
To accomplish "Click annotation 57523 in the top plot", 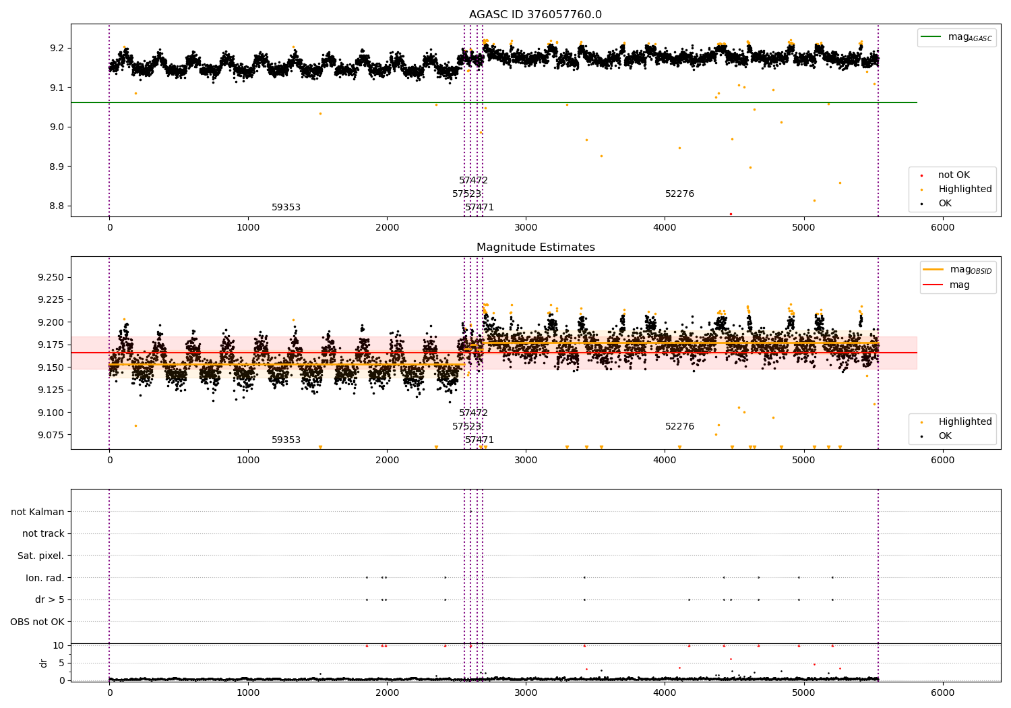I will point(467,194).
